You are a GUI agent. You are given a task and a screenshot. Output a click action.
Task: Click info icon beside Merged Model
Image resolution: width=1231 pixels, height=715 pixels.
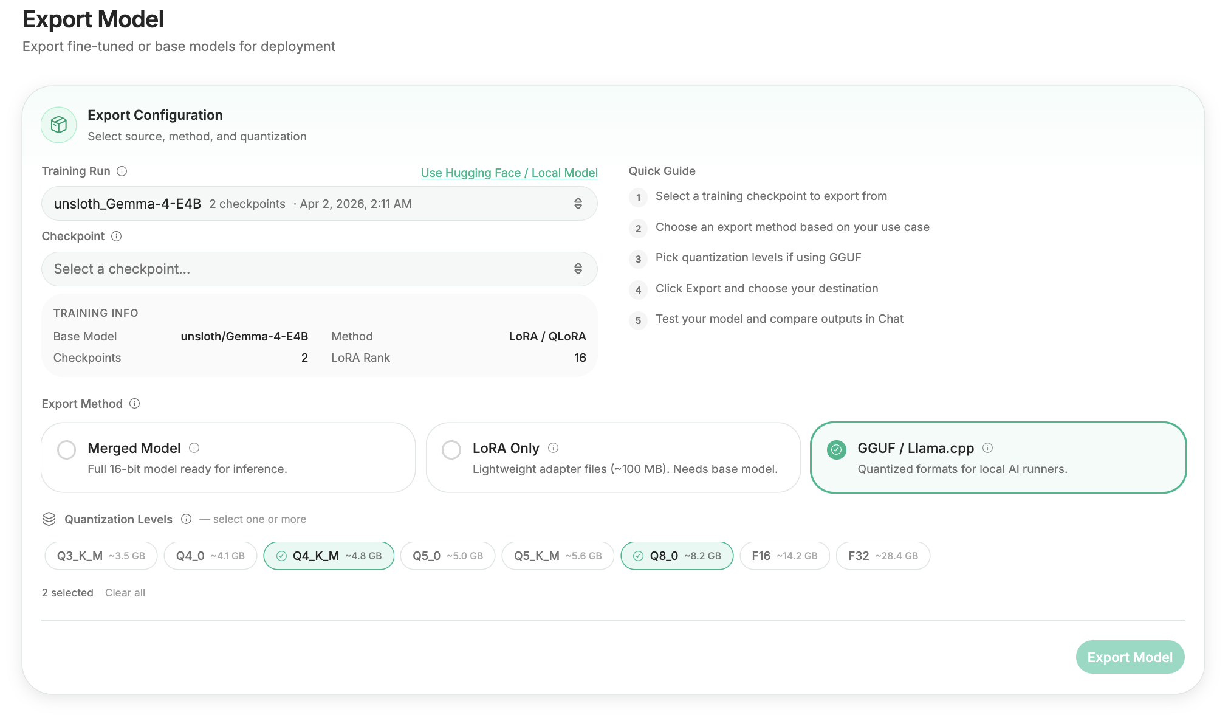click(194, 448)
